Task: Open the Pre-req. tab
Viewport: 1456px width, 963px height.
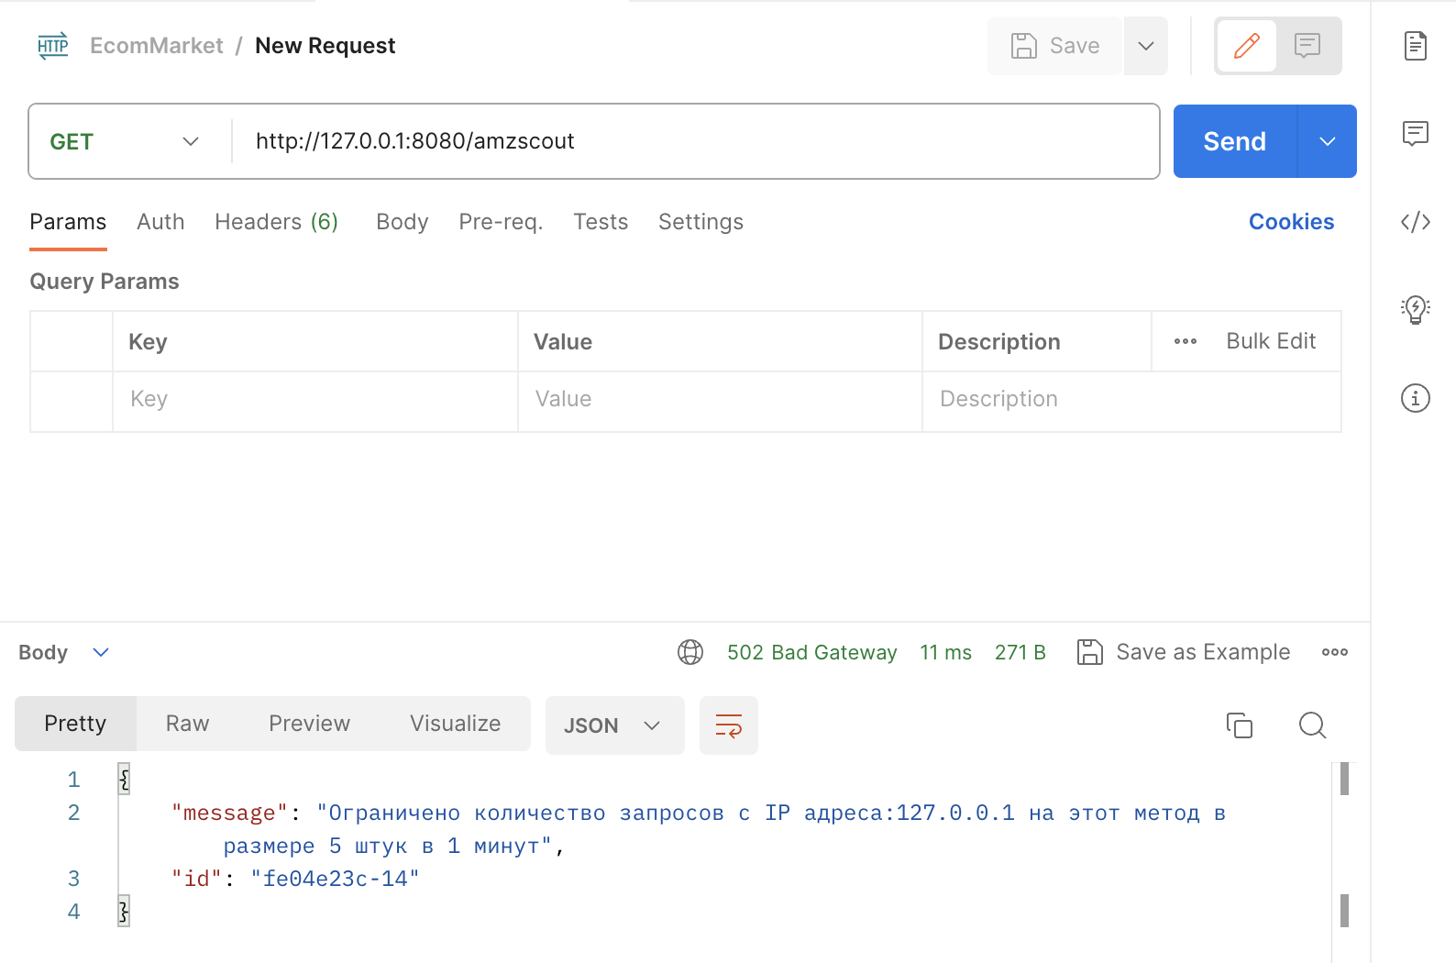Action: coord(501,222)
